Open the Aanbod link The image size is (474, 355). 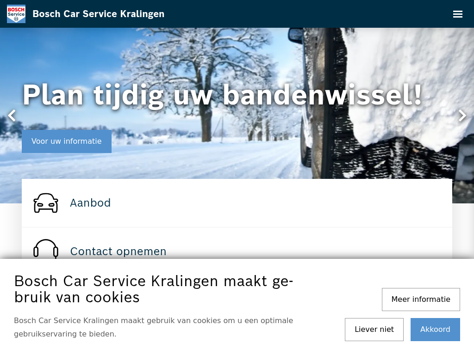[x=90, y=203]
